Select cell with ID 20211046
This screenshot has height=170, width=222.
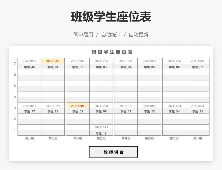point(29,61)
